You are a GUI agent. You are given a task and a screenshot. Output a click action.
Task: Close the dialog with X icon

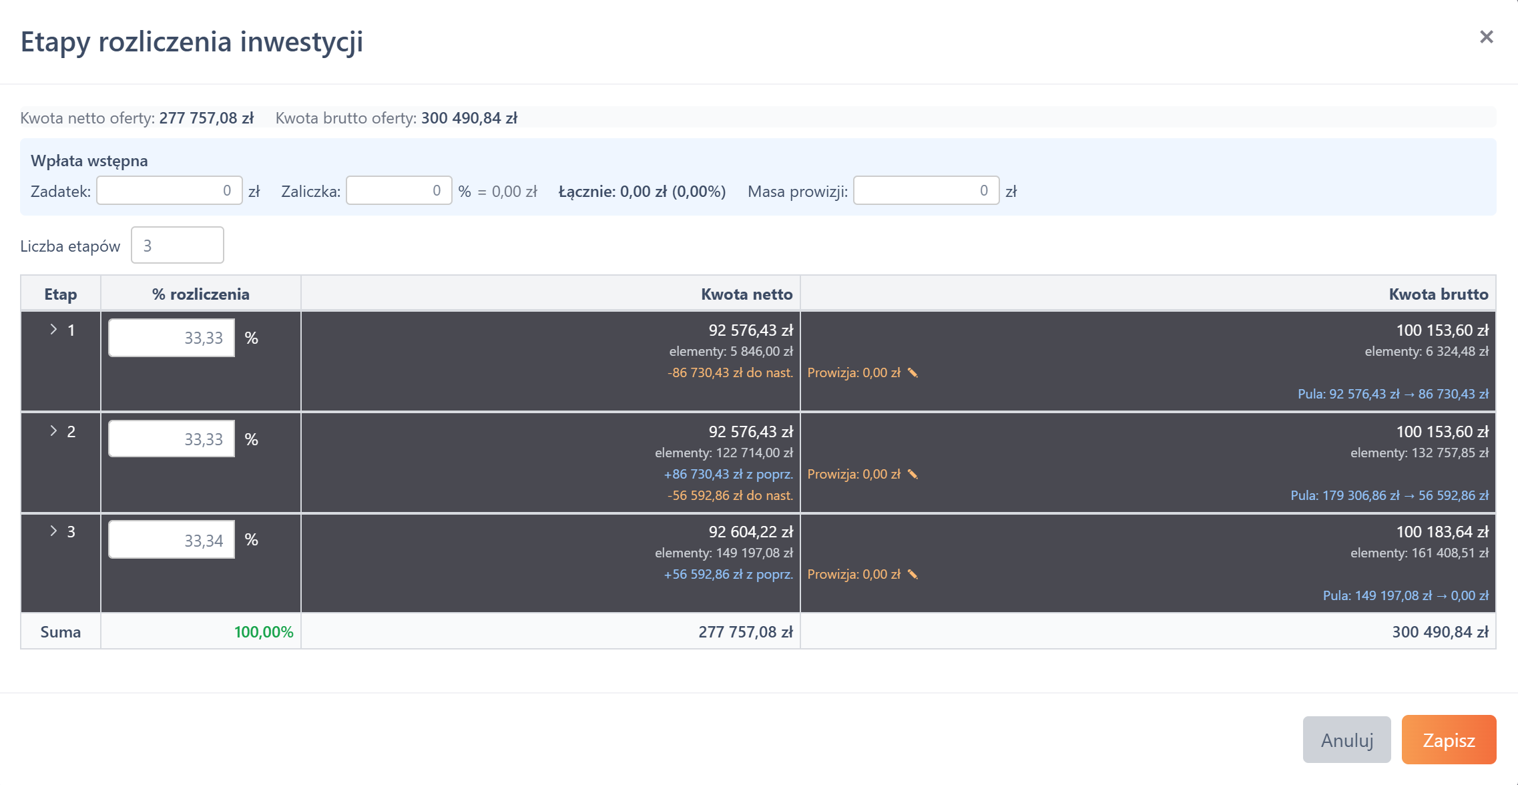tap(1486, 37)
